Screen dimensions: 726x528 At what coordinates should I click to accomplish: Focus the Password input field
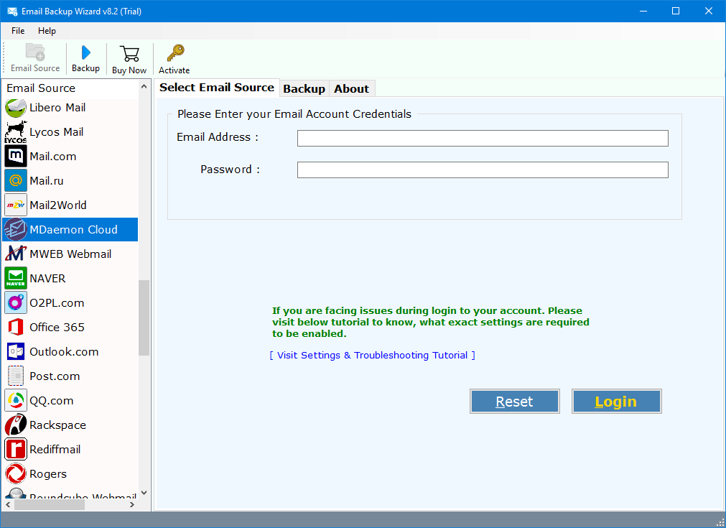[483, 170]
